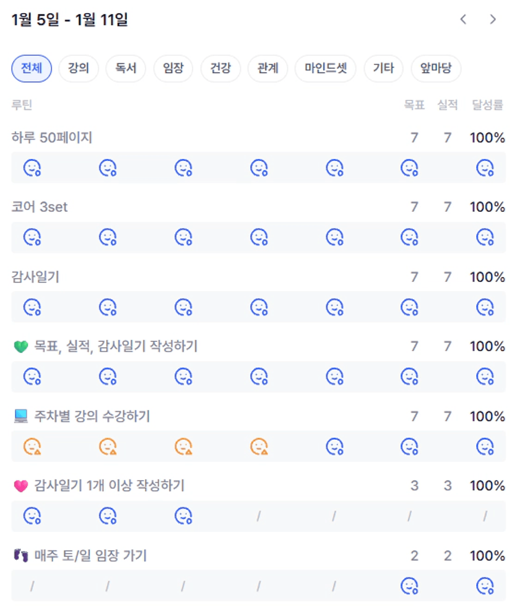Go to the next week with right chevron
Screen dimensions: 512x607
(x=493, y=20)
